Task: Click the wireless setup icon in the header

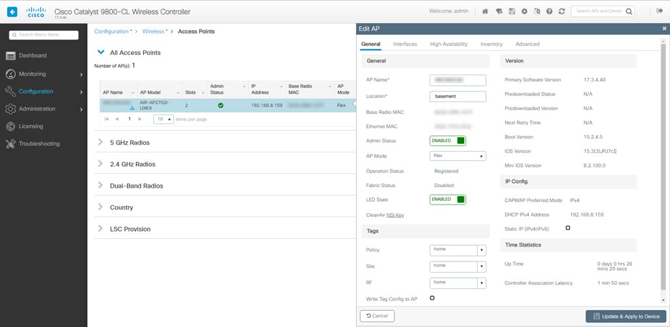Action: click(499, 12)
